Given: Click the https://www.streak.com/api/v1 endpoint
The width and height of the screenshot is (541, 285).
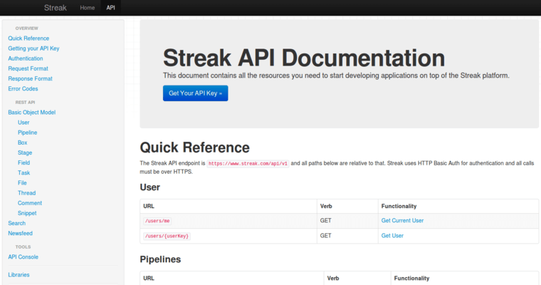Looking at the screenshot, I should [x=248, y=163].
